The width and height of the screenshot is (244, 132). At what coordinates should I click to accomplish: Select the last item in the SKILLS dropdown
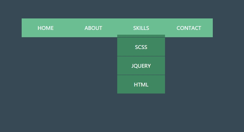pos(141,85)
